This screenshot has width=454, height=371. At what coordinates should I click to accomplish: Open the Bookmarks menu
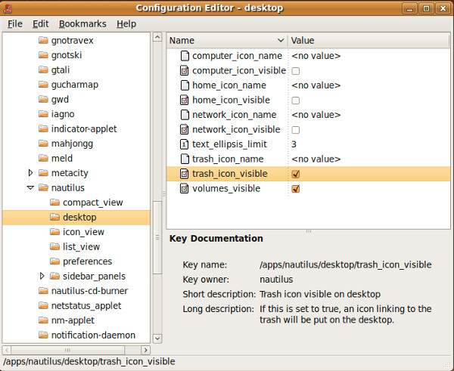tap(82, 23)
